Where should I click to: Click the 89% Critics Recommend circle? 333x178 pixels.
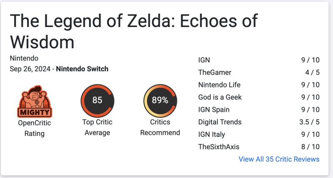(x=160, y=100)
